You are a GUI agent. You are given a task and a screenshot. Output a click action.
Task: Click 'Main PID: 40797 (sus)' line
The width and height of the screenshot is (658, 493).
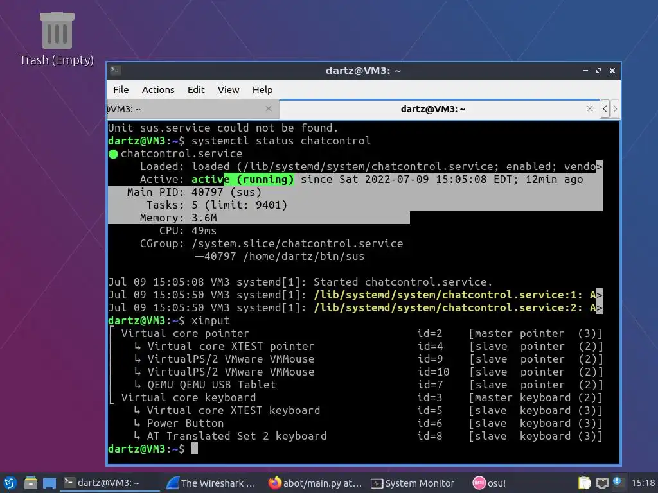pyautogui.click(x=194, y=192)
